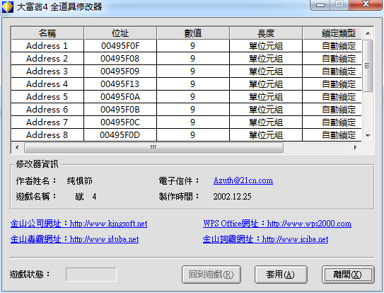384x293 pixels.
Task: Close the 大富翁4 trainer window
Action: click(x=366, y=4)
